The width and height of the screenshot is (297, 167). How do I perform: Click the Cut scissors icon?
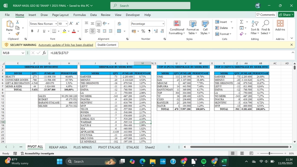[x=17, y=22]
